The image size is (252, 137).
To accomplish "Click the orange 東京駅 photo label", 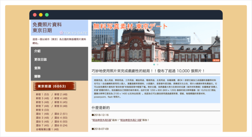I will [x=216, y=60].
